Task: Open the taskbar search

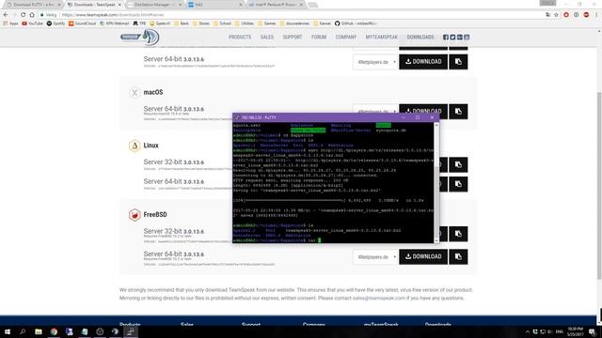Action: 23,331
